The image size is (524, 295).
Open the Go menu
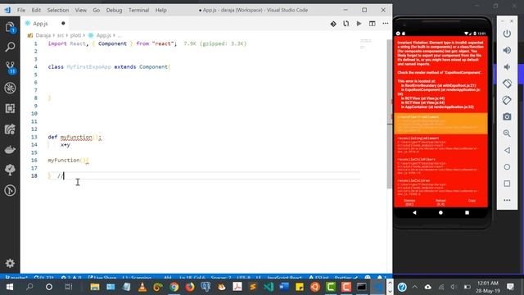(97, 10)
